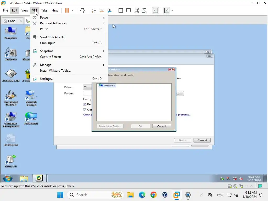
Task: Click the РУС language indicator
Action: (220, 195)
